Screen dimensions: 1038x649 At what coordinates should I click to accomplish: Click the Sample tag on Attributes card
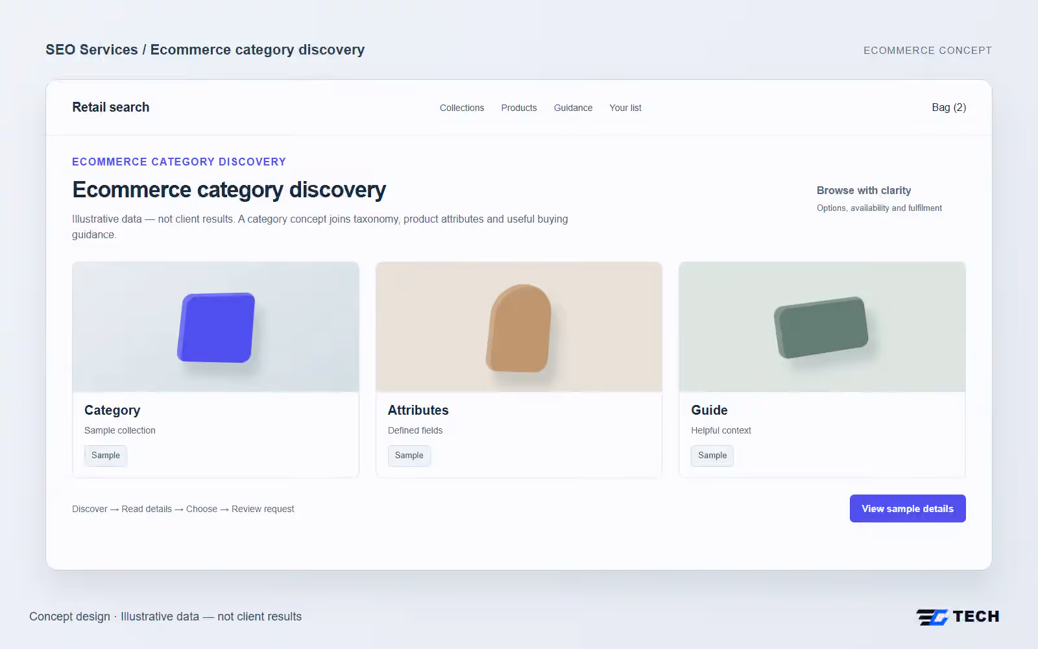click(409, 456)
